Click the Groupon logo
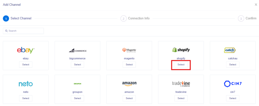259x106 pixels. pyautogui.click(x=77, y=84)
